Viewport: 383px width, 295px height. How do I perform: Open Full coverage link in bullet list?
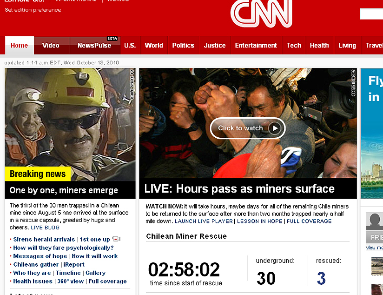click(107, 282)
